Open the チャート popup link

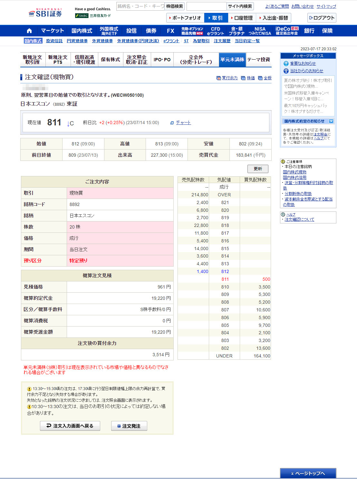click(x=180, y=123)
